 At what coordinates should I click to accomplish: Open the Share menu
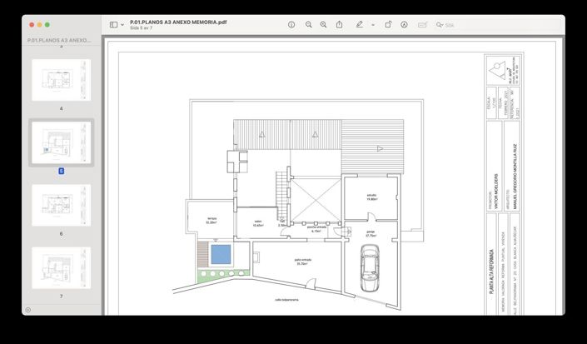click(x=340, y=25)
